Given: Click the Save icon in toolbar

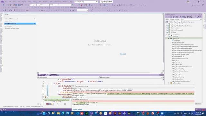Looking at the screenshot, I should (16, 5).
